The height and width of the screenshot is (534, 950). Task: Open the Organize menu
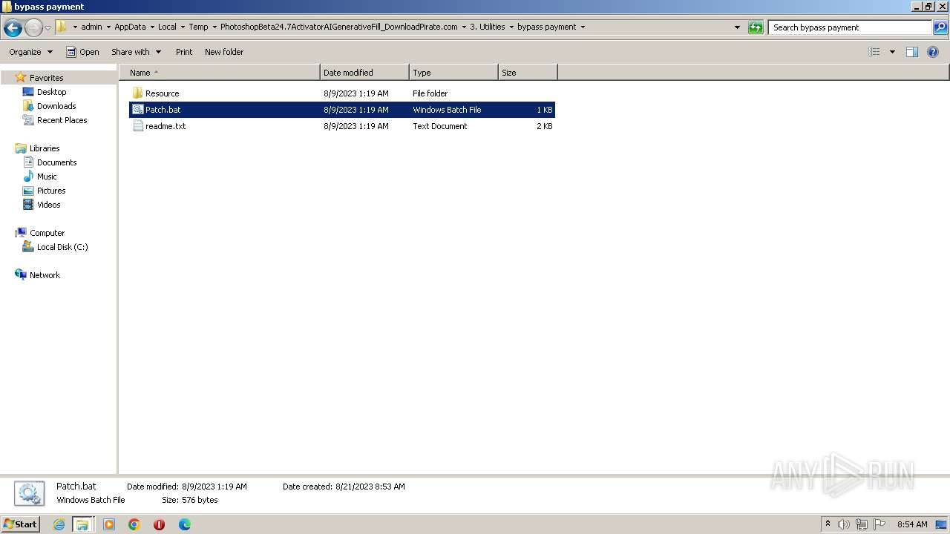pos(30,52)
